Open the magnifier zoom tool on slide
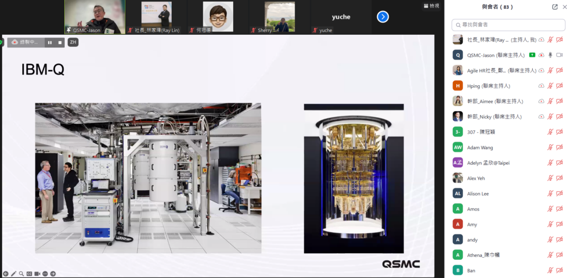 point(21,274)
